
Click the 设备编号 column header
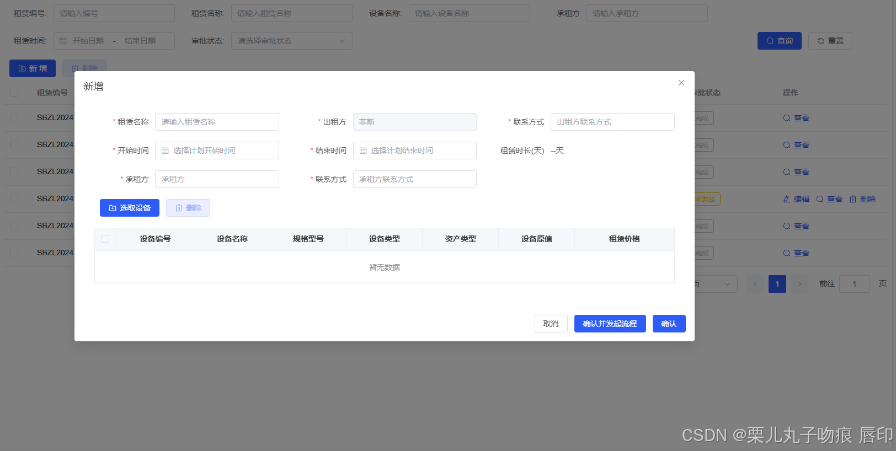pyautogui.click(x=155, y=239)
